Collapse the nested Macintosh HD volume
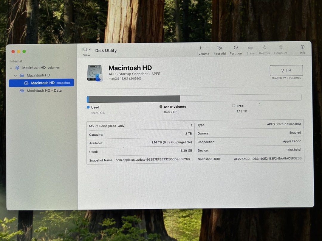 tap(16, 76)
